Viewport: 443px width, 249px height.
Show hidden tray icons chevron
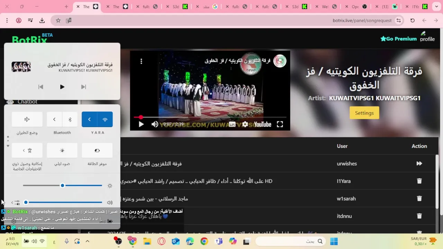click(87, 241)
